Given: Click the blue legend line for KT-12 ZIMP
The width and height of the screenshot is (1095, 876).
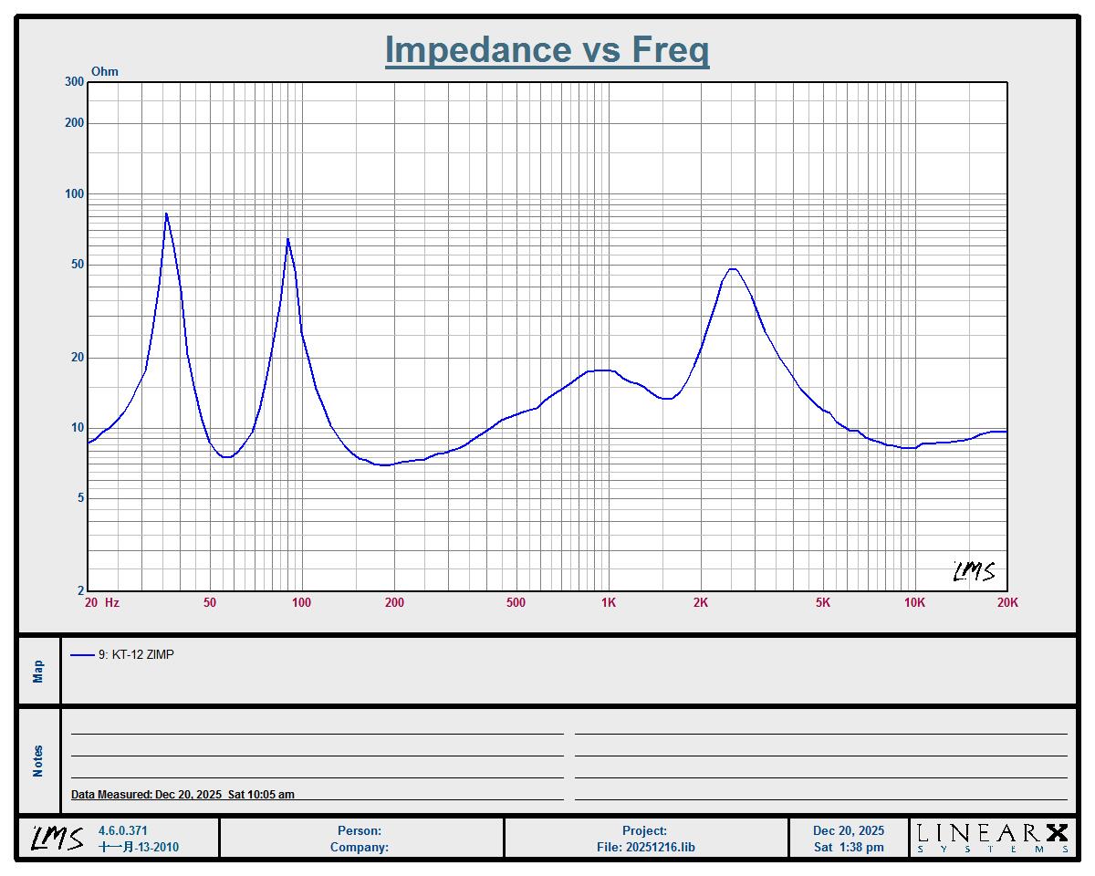Looking at the screenshot, I should point(82,654).
